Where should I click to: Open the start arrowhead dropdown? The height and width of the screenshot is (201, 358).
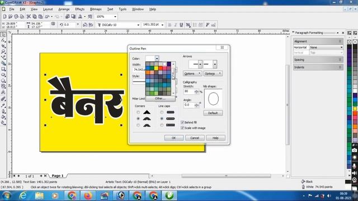pos(200,64)
